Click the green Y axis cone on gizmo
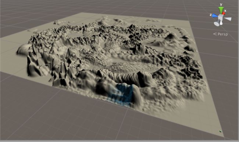The image size is (239, 142). tap(221, 10)
